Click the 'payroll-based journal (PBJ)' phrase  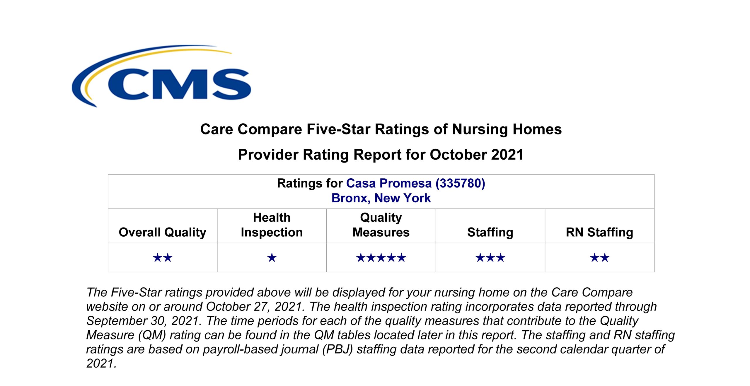pos(278,349)
